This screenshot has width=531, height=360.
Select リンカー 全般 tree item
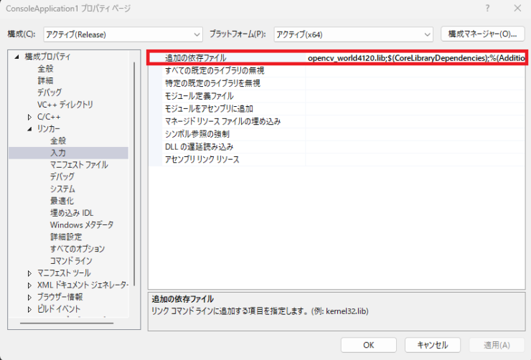[x=58, y=141]
